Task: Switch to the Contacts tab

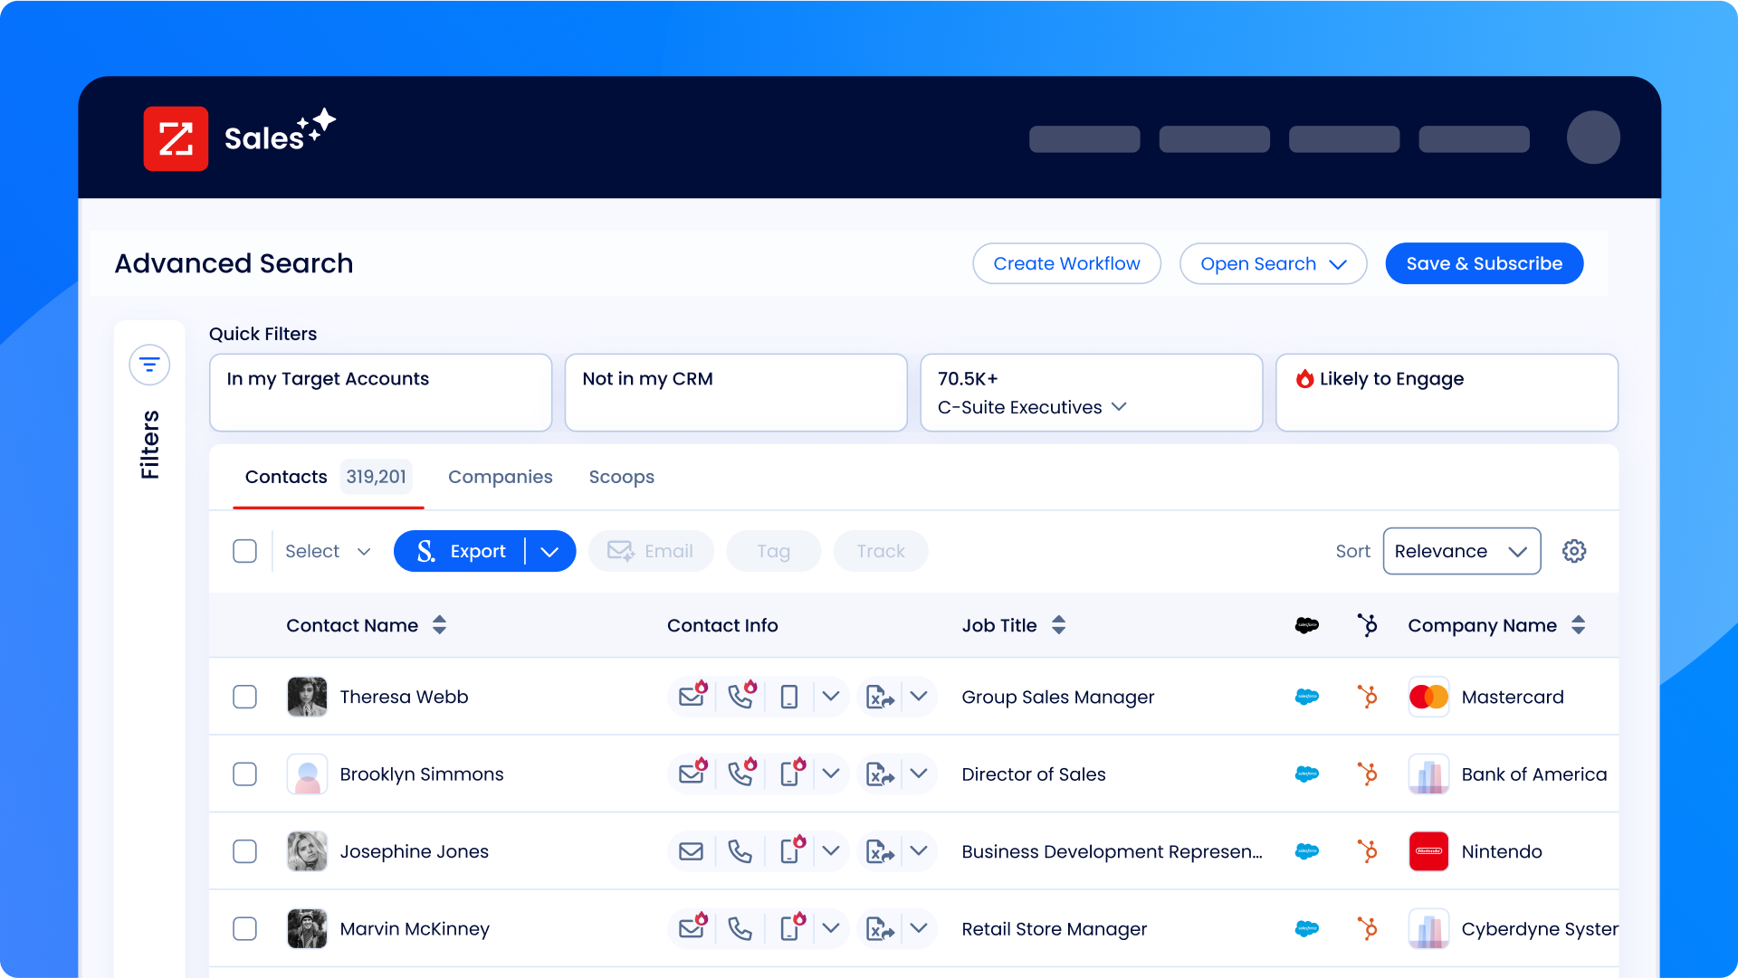Action: point(328,477)
